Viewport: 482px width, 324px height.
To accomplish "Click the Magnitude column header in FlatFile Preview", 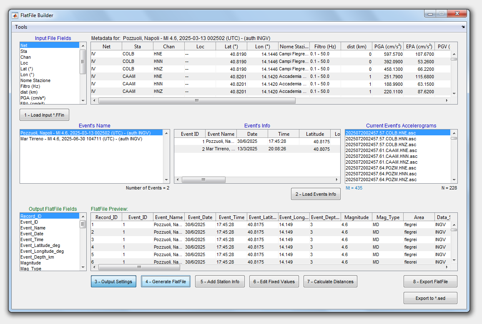I will tap(356, 217).
